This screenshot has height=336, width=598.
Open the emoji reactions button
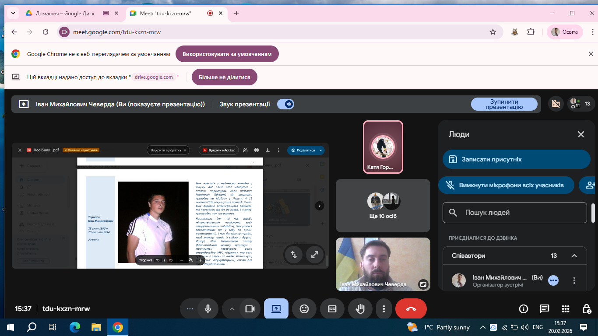304,309
